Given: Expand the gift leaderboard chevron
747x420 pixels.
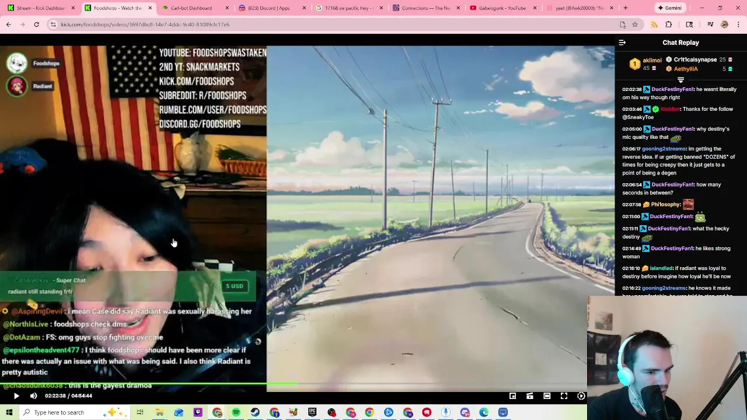Looking at the screenshot, I should pyautogui.click(x=680, y=79).
